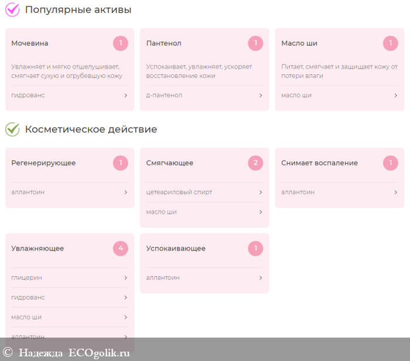Click the green checkmark icon beside Косметическое действие
The image size is (410, 361).
[x=12, y=129]
